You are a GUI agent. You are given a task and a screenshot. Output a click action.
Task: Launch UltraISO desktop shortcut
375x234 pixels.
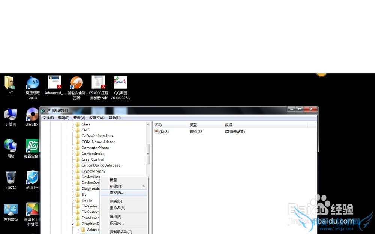32,117
